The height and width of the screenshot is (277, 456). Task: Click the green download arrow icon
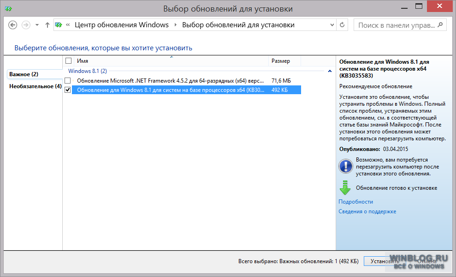click(345, 187)
